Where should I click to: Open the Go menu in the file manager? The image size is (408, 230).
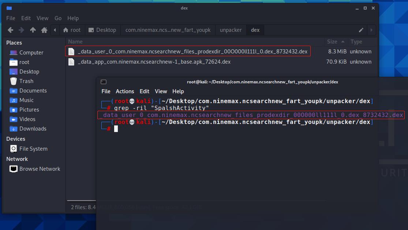coord(58,18)
